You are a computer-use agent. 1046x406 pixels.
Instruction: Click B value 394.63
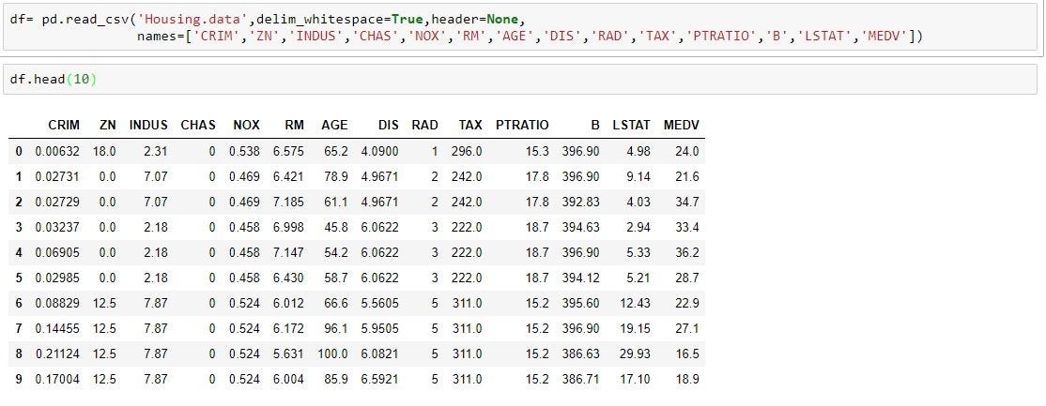(x=581, y=227)
